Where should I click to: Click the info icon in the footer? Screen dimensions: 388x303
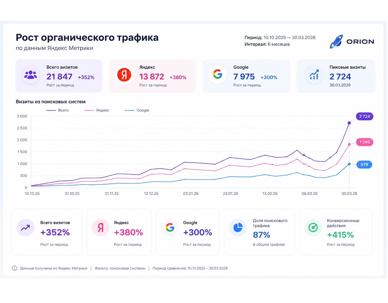tap(15, 268)
